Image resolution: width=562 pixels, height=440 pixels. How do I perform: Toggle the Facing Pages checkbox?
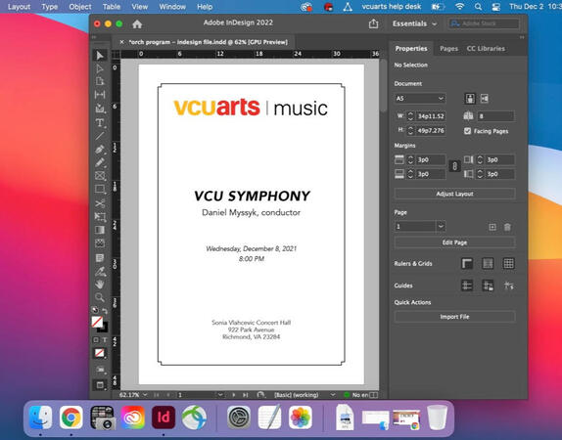point(467,131)
